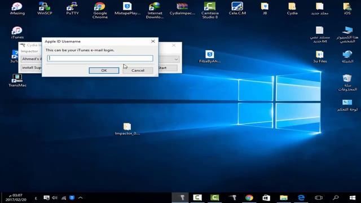Launch Microsoft Edge from taskbar

(301, 198)
